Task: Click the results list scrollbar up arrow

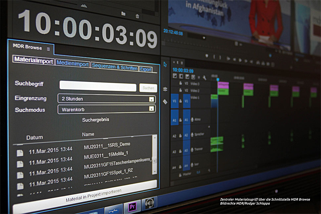Action: (x=155, y=138)
